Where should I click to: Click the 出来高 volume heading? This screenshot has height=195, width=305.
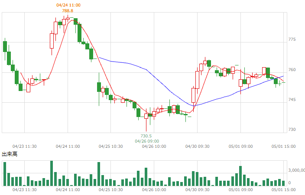[10, 154]
